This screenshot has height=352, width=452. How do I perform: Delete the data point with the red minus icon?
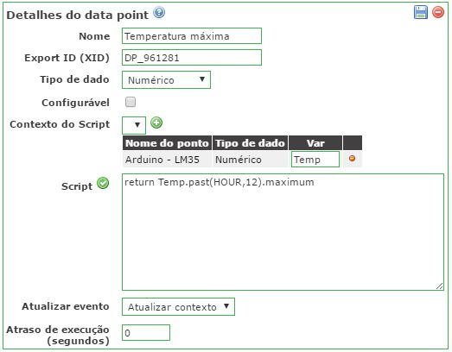pyautogui.click(x=438, y=13)
